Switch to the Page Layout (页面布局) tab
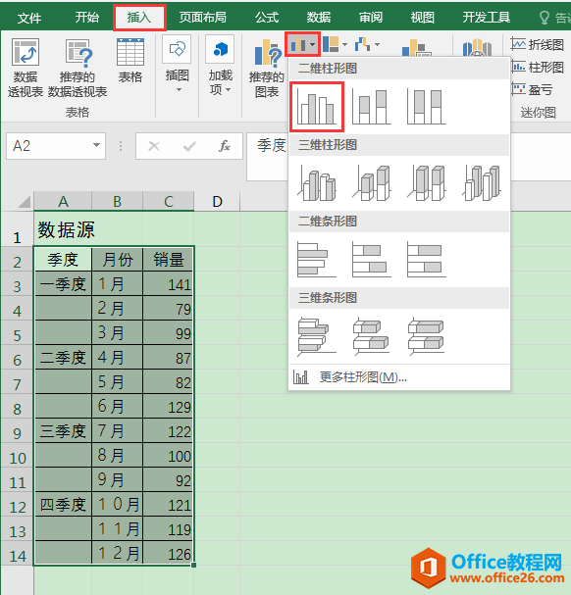The height and width of the screenshot is (595, 571). [203, 18]
